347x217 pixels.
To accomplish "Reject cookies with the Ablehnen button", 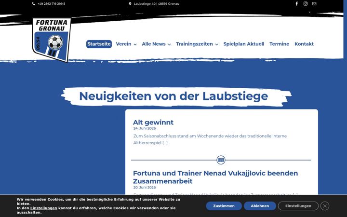I will click(260, 206).
